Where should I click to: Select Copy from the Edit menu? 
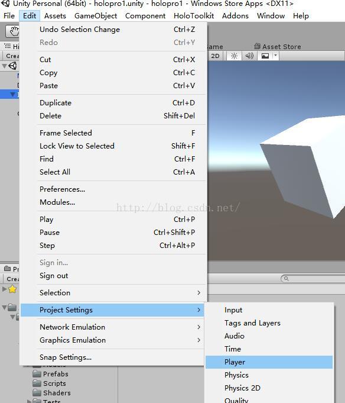point(113,72)
